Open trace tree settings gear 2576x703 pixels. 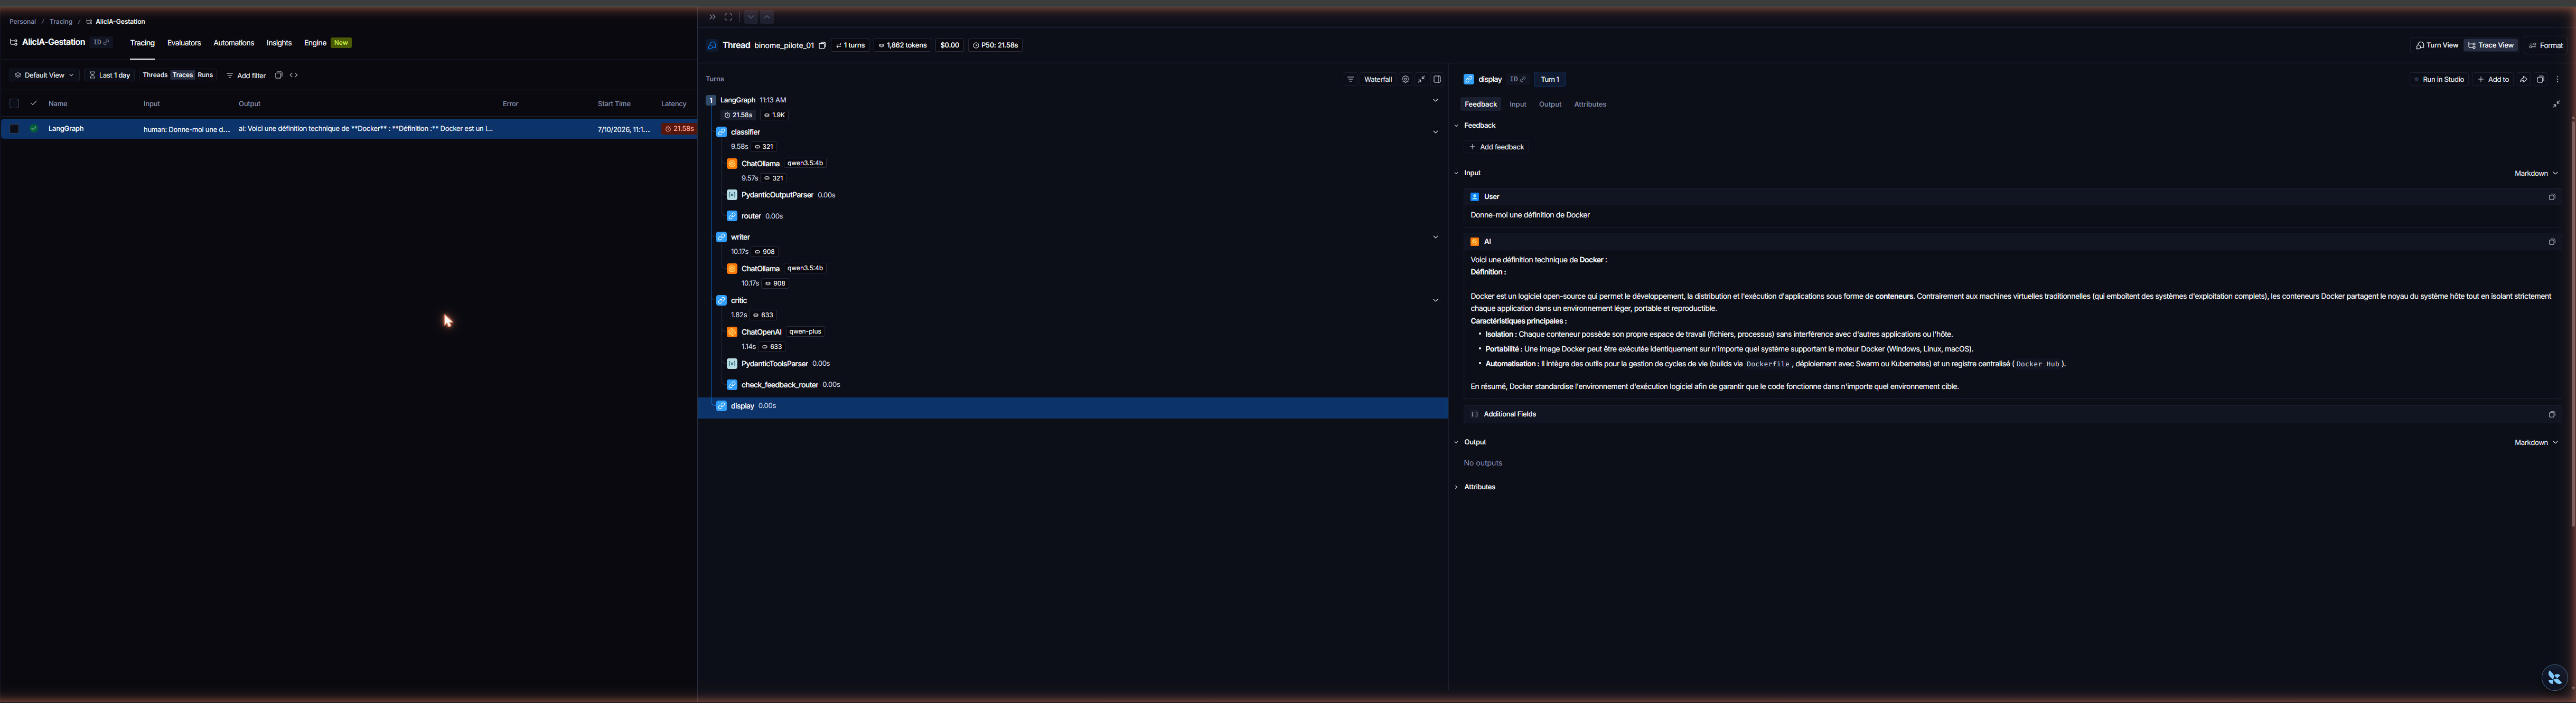click(x=1405, y=79)
